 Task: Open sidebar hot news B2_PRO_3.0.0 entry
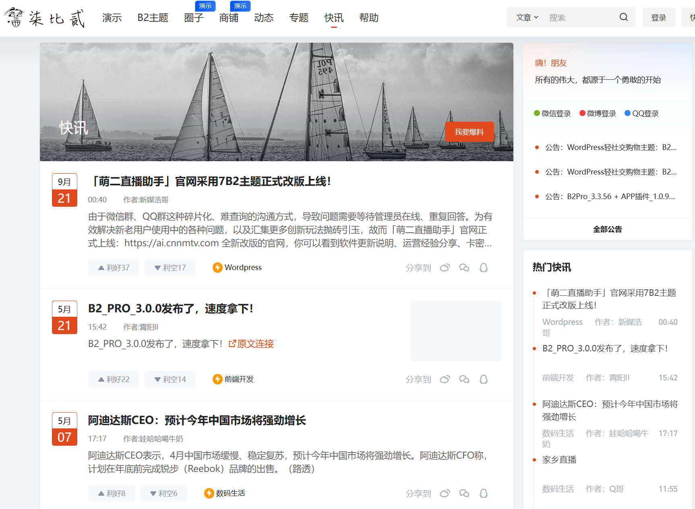(x=605, y=348)
